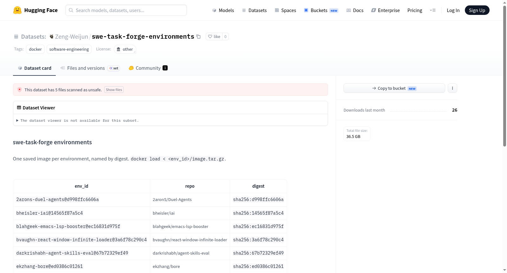Screen dimensions: 507x273
Task: Click the like count 0
Action: point(225,36)
